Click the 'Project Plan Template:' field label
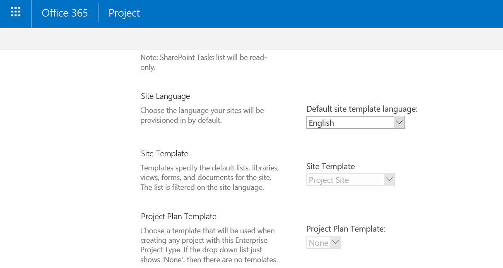This screenshot has width=503, height=268. click(x=346, y=229)
